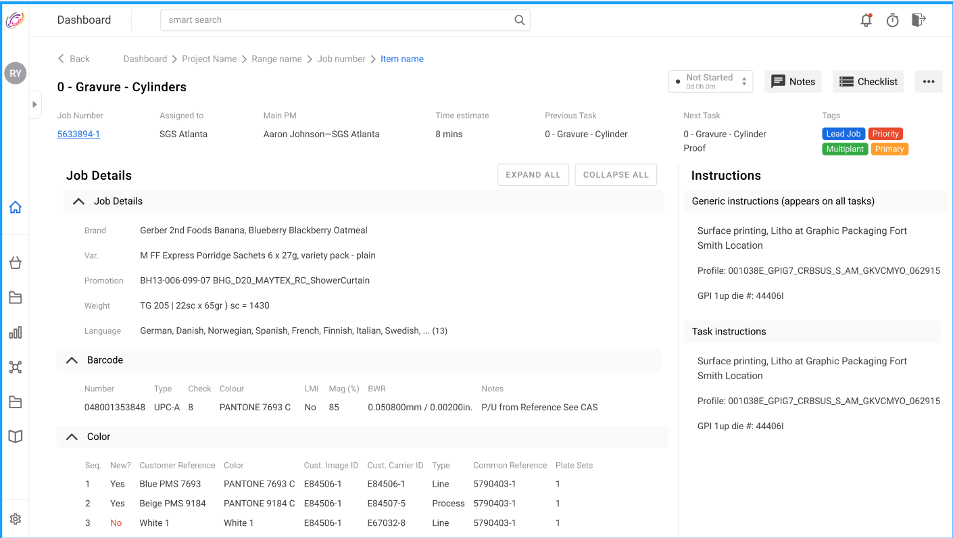
Task: Open job number 5633894-1 link
Action: (78, 134)
